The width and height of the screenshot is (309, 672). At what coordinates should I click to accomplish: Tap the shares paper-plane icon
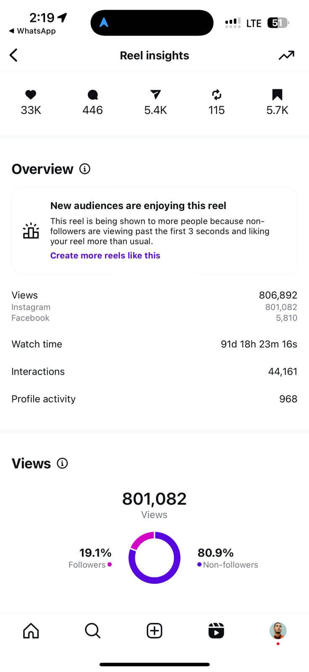[155, 94]
